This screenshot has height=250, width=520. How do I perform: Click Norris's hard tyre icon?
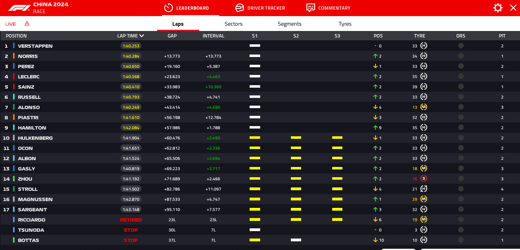tap(424, 56)
